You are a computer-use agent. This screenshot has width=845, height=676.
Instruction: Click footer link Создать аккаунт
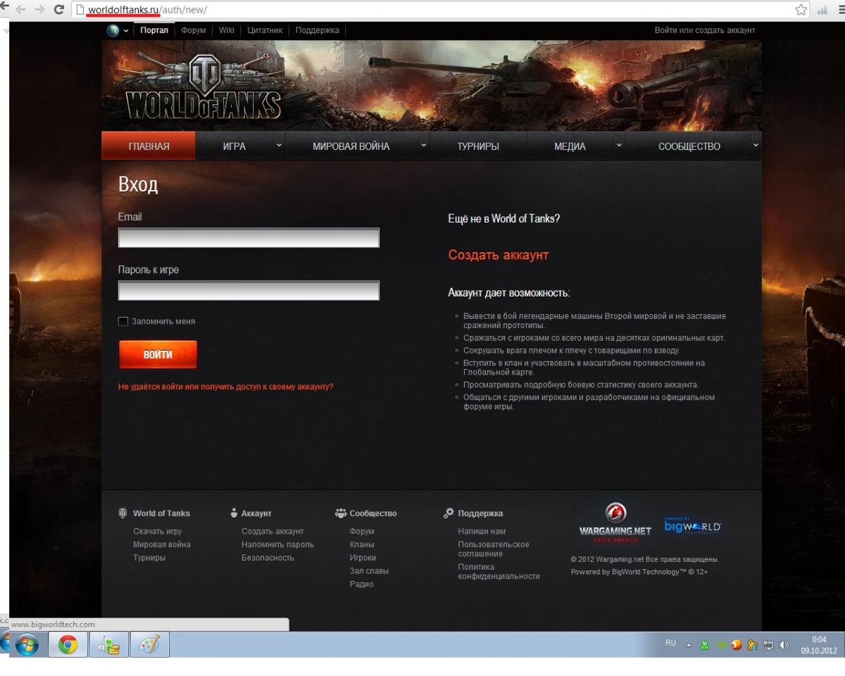point(273,531)
